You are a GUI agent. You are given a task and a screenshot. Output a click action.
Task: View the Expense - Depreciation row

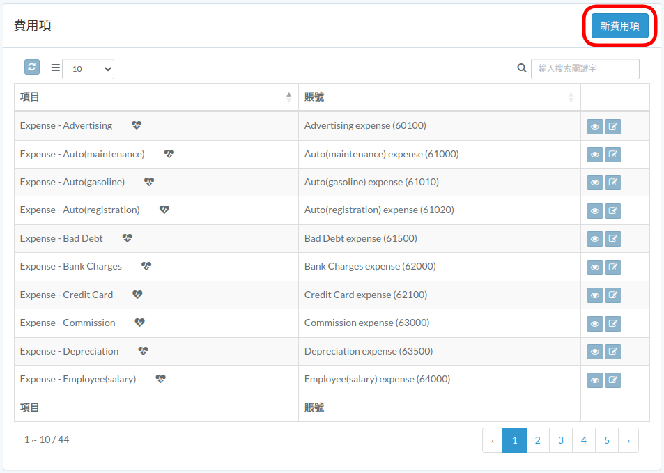click(x=594, y=352)
